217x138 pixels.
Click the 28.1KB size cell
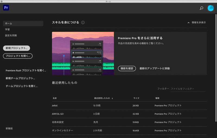tap(136, 106)
